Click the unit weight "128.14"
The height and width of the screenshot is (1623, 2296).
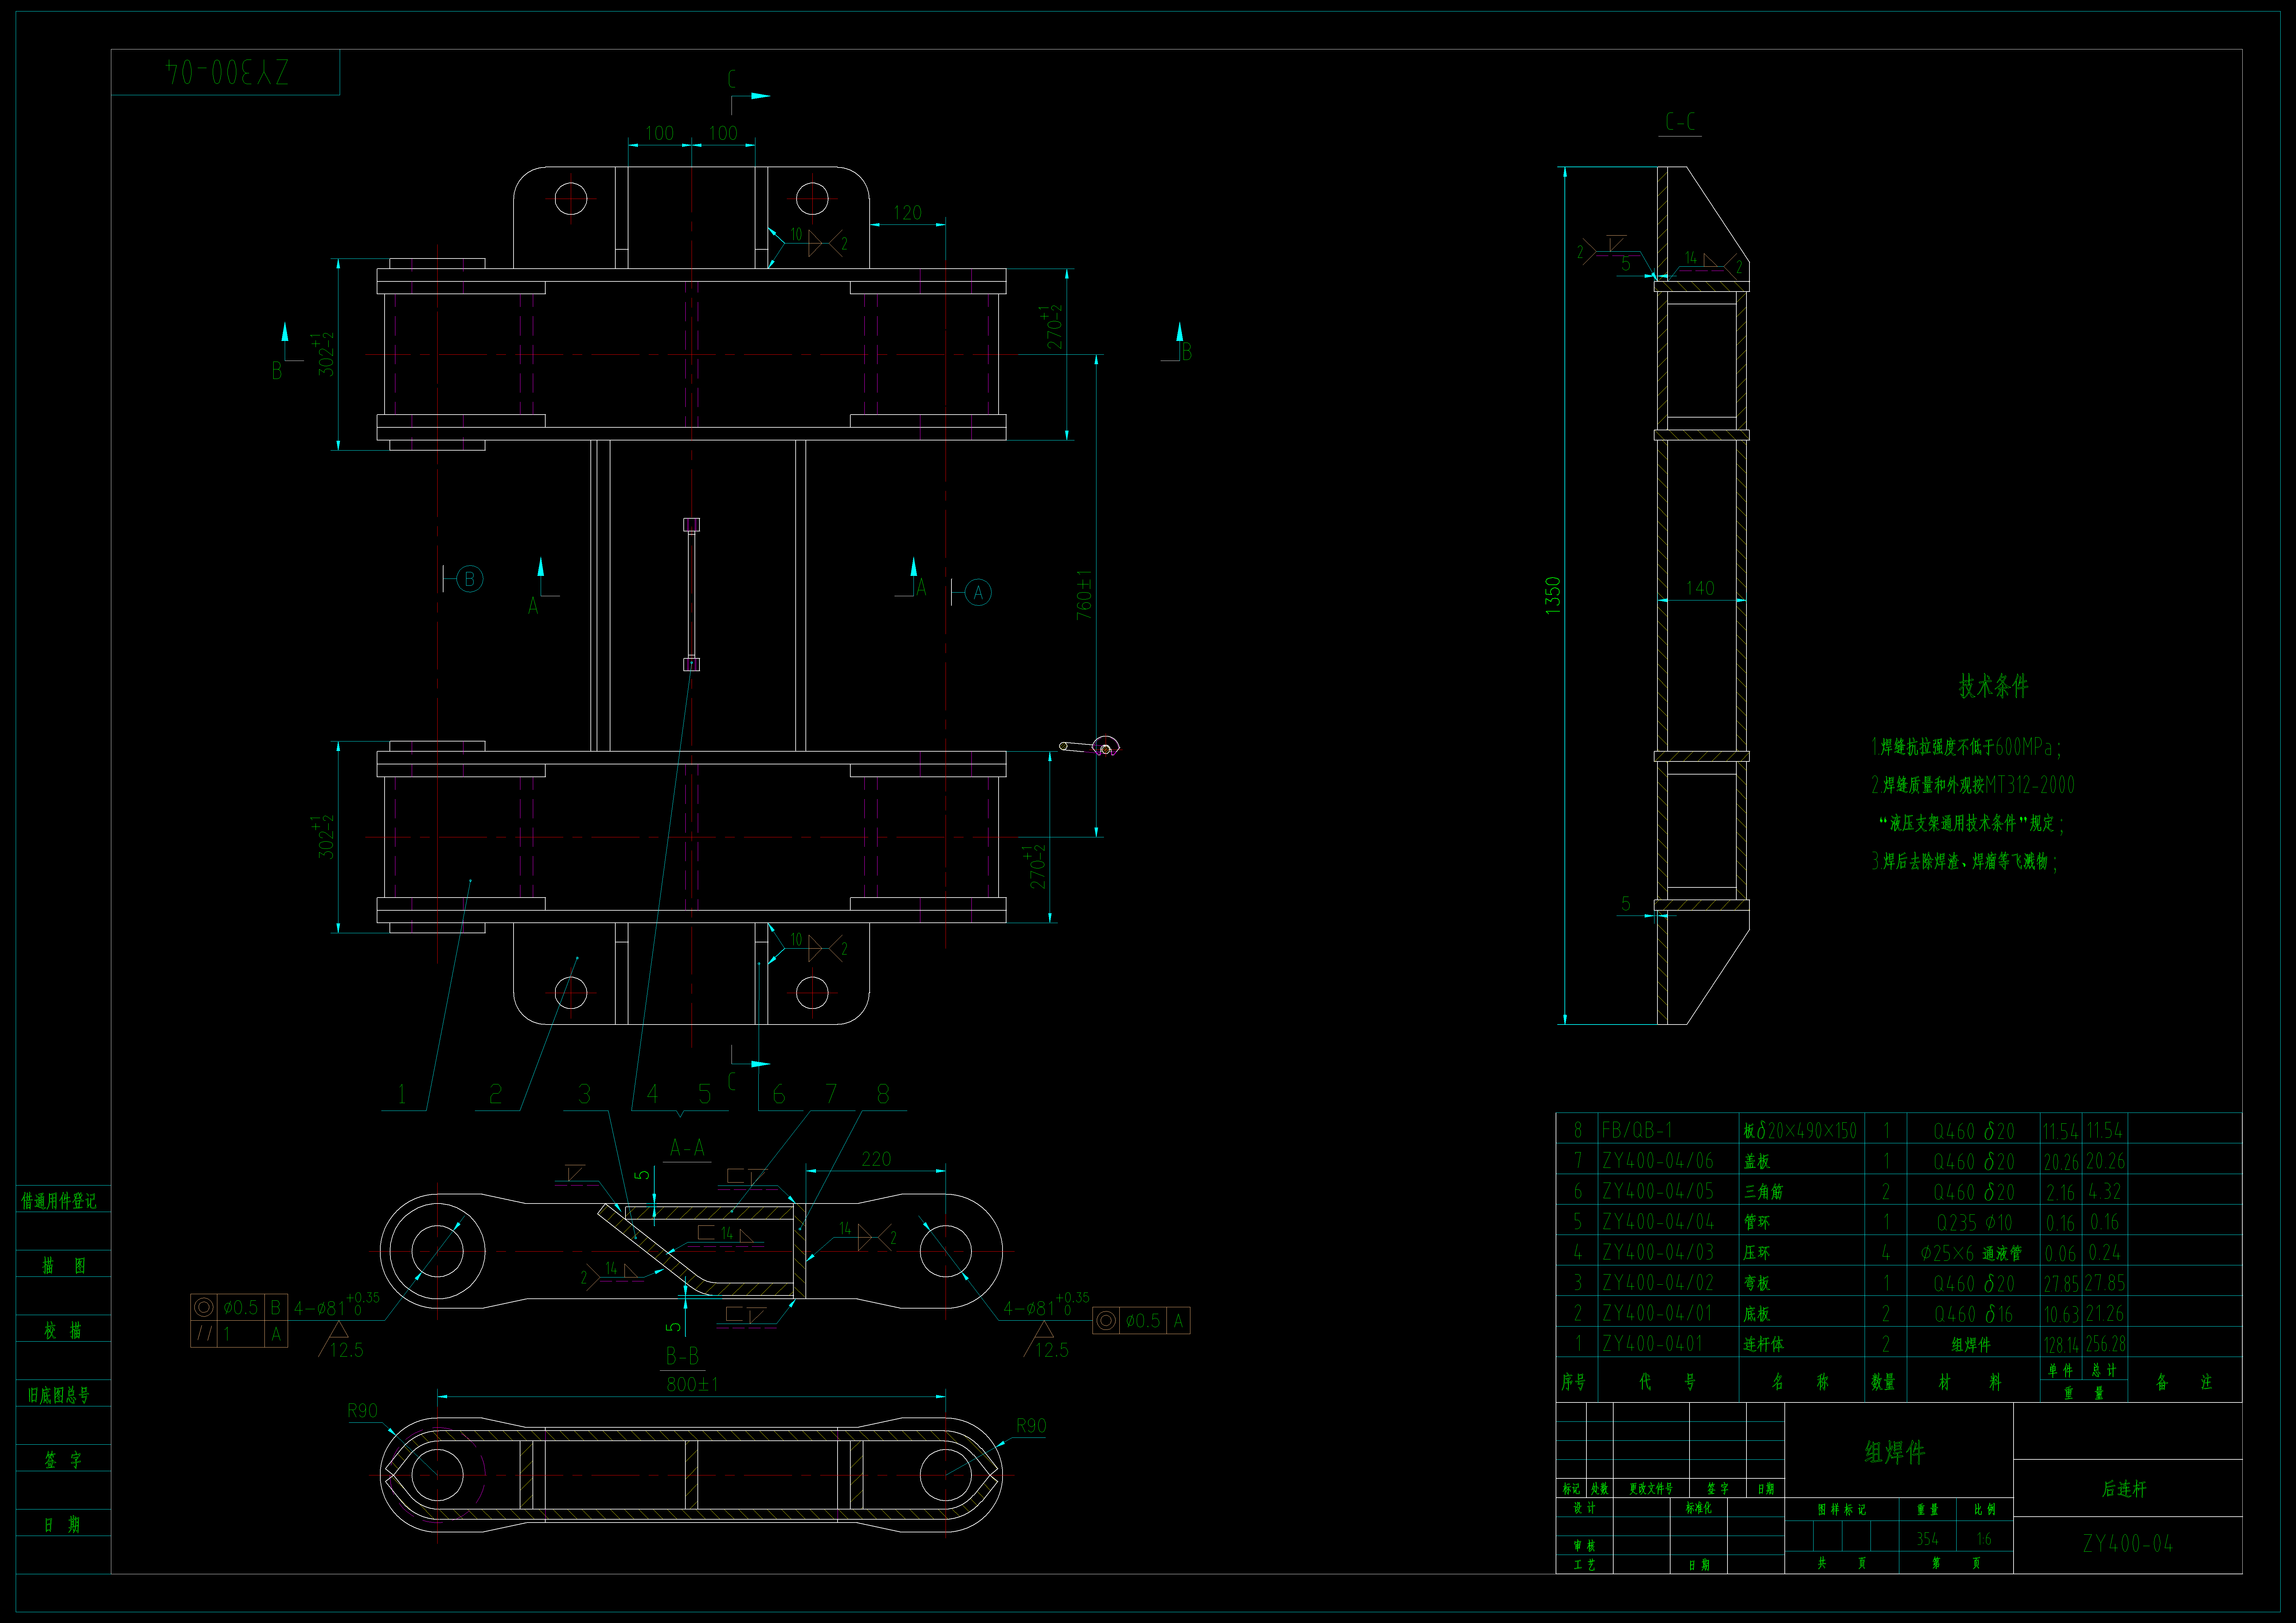pyautogui.click(x=2061, y=1345)
